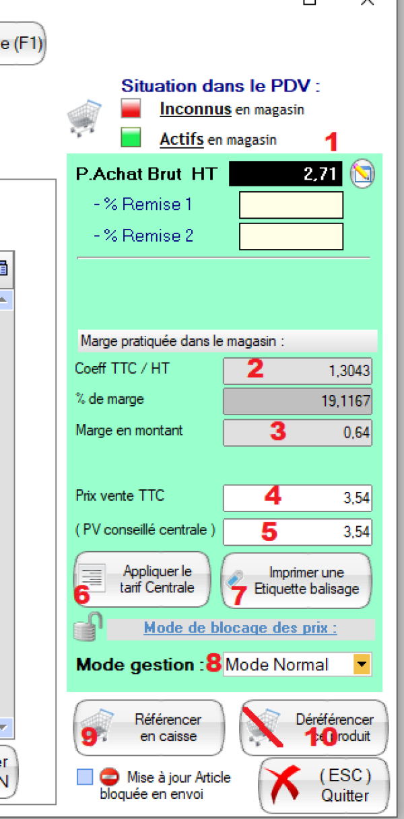Click the Déréférencer ce produit button

click(x=314, y=727)
